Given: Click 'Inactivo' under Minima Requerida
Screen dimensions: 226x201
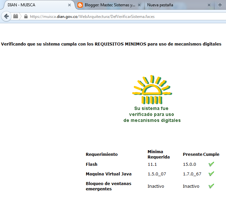Looking at the screenshot, I should click(x=156, y=186).
